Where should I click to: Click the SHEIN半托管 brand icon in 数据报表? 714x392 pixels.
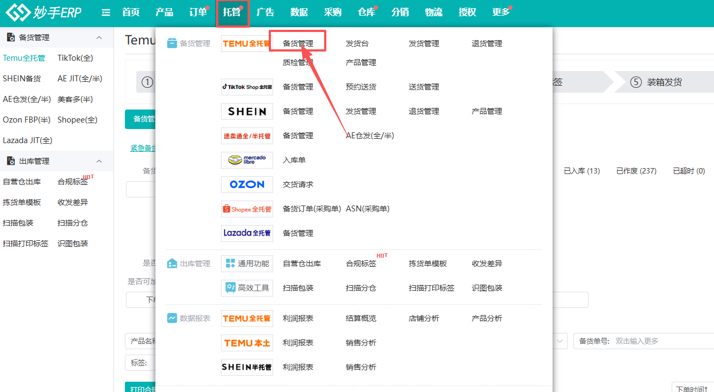click(x=247, y=367)
